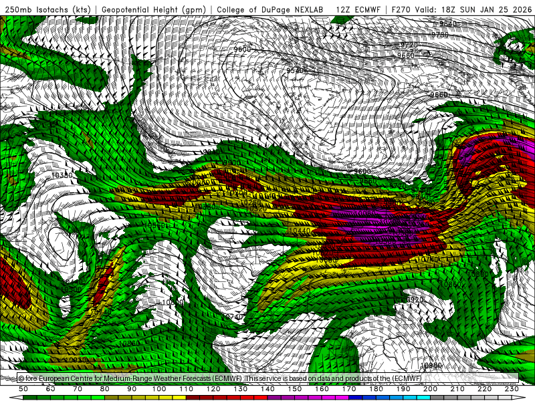
Task: Click the '250mb Isotachs (kts)' title text
Action: [48, 10]
